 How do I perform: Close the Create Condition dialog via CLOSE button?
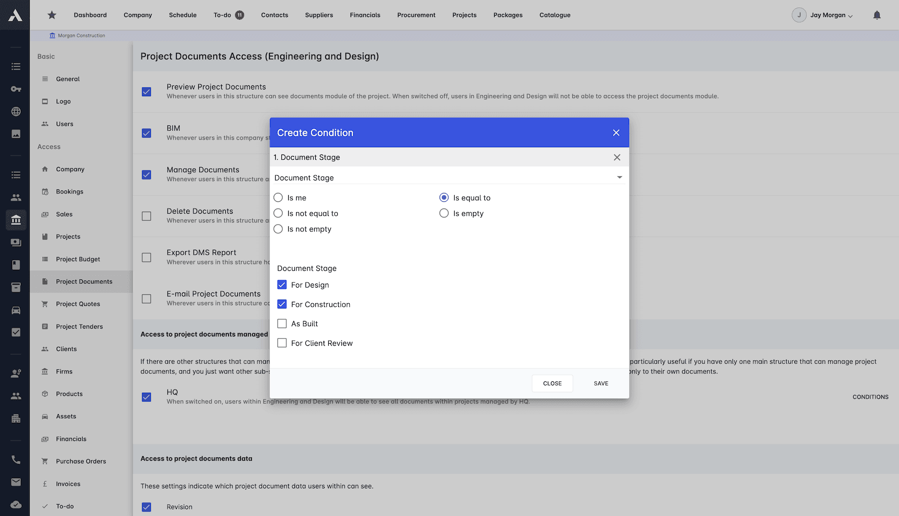click(x=552, y=383)
